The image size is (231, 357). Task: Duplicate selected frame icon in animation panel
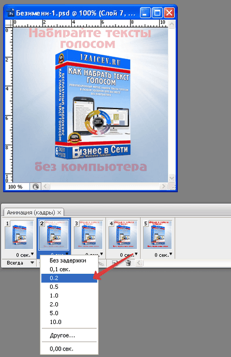click(x=114, y=263)
